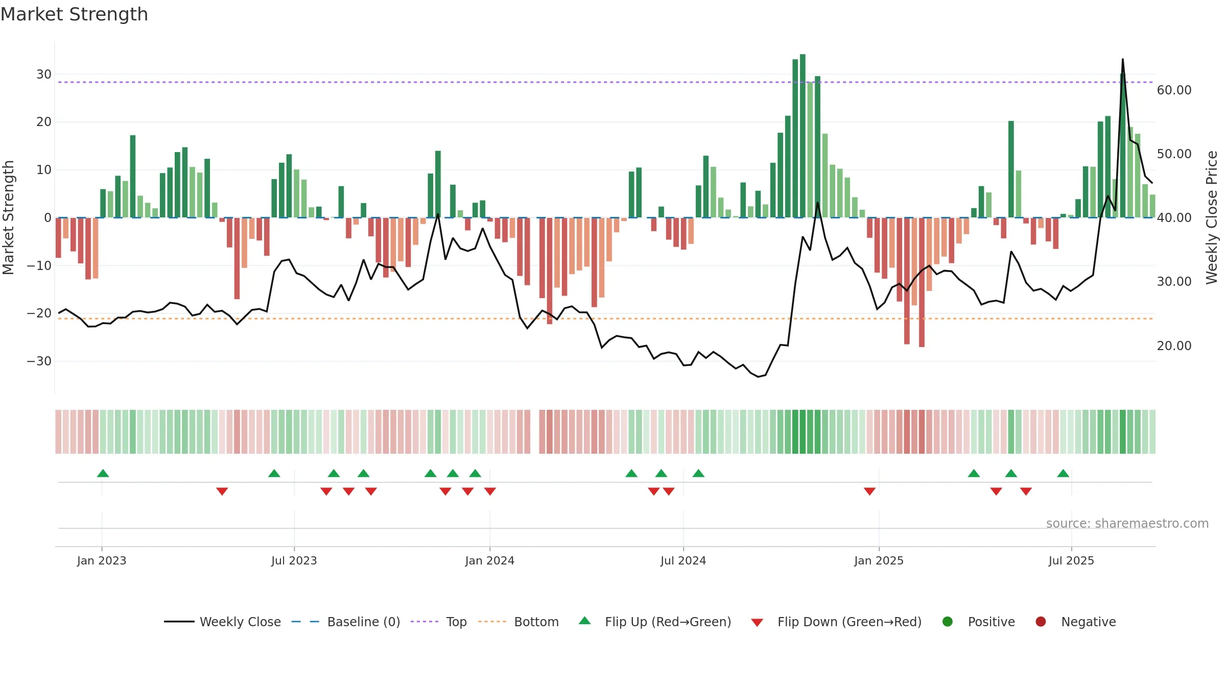The image size is (1226, 689).
Task: Click the 20.00 price axis label
Action: [1174, 346]
